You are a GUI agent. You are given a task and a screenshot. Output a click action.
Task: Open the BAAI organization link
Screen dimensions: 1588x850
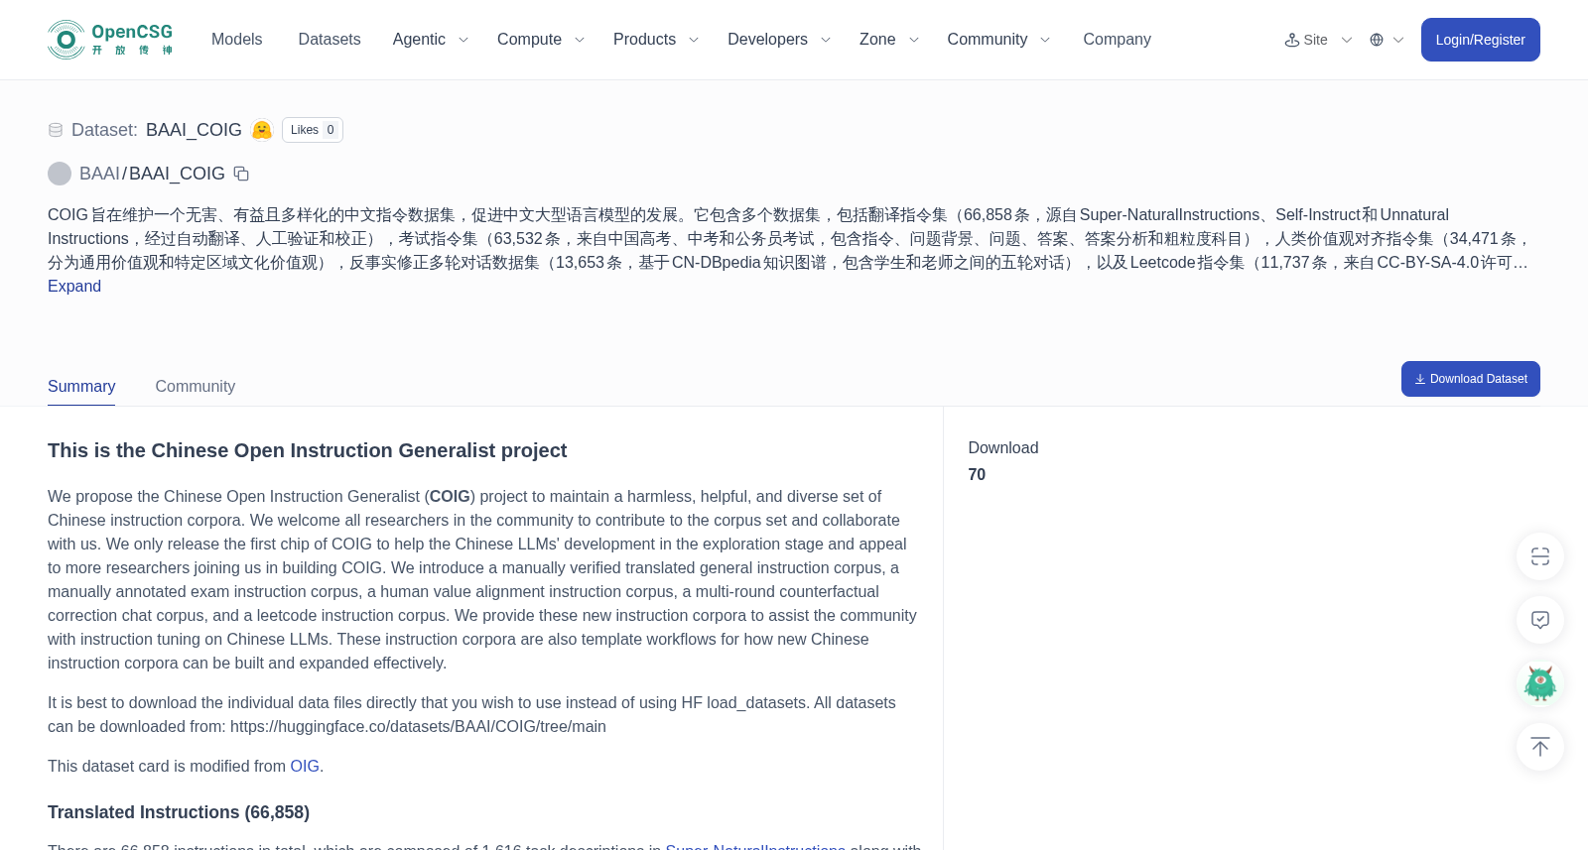click(x=99, y=174)
